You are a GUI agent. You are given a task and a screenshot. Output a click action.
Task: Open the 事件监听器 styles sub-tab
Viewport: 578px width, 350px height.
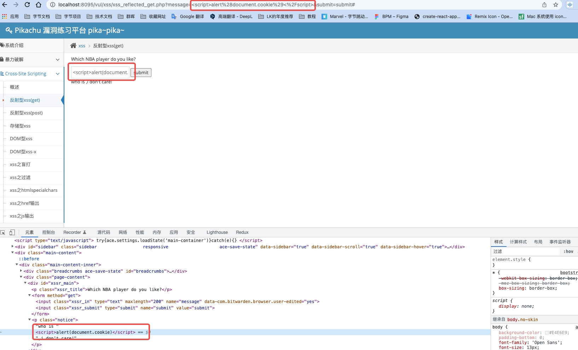(x=560, y=242)
